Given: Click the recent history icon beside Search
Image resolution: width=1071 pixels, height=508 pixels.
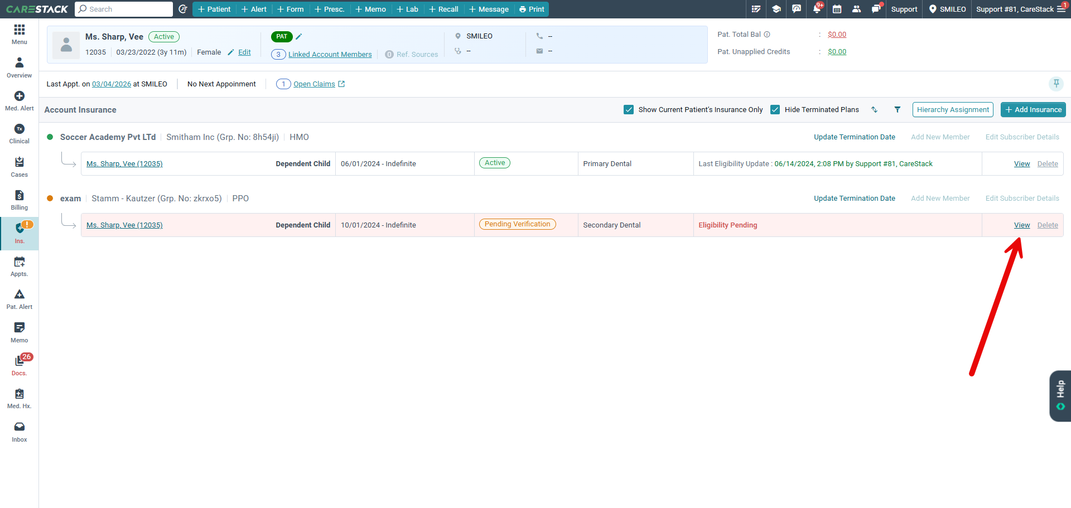Looking at the screenshot, I should click(182, 9).
